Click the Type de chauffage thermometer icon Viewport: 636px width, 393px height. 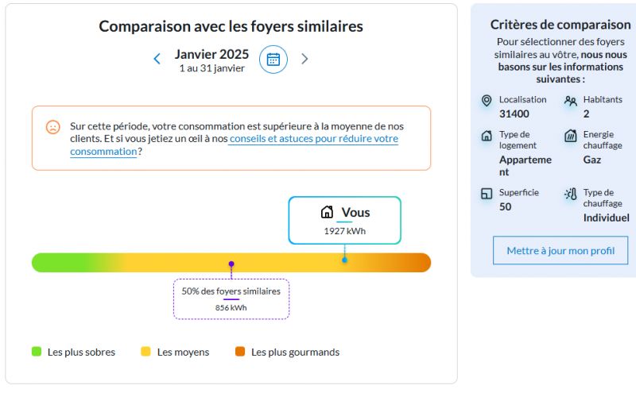click(570, 194)
